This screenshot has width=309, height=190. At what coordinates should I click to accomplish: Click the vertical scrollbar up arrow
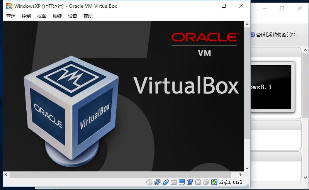click(x=247, y=24)
